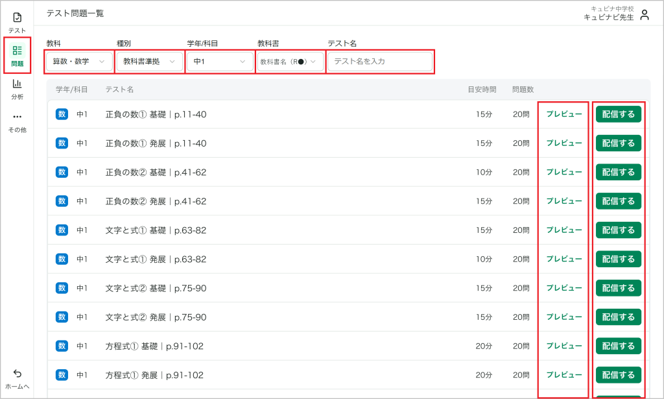The width and height of the screenshot is (664, 399).
Task: Click the 目安時間 column header
Action: [482, 90]
